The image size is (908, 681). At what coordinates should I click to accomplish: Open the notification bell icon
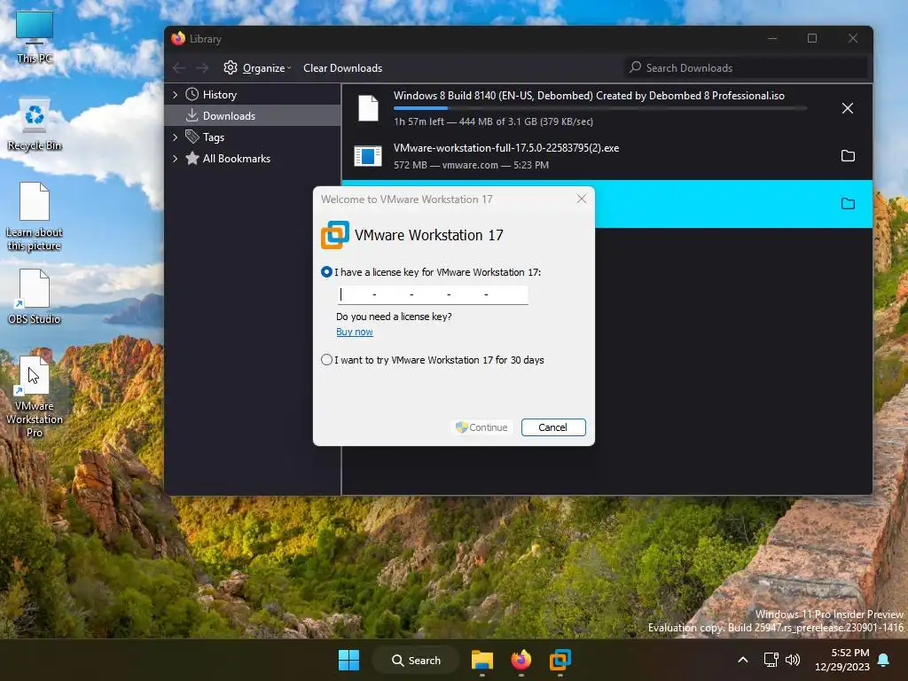point(884,660)
